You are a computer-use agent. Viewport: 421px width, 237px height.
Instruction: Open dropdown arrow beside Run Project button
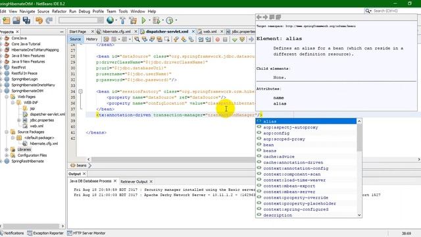149,20
